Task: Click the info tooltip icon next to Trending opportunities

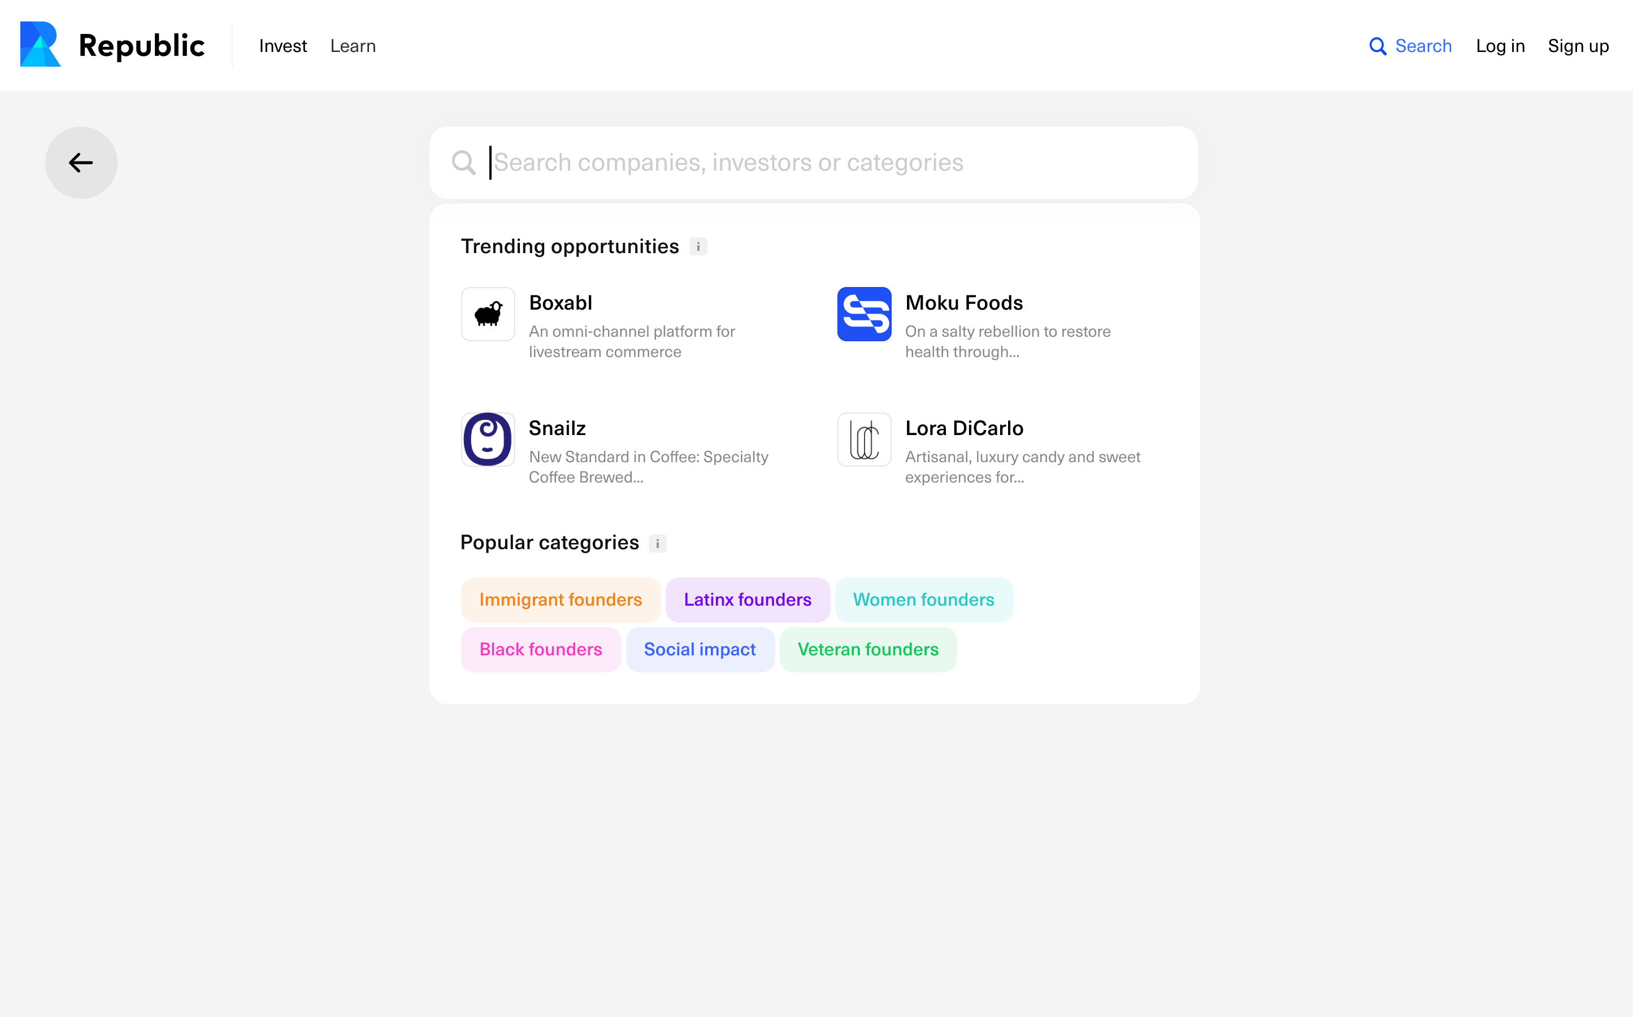Action: (x=698, y=246)
